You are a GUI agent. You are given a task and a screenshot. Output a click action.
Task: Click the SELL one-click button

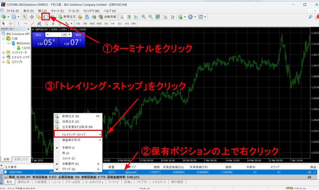click(x=38, y=35)
